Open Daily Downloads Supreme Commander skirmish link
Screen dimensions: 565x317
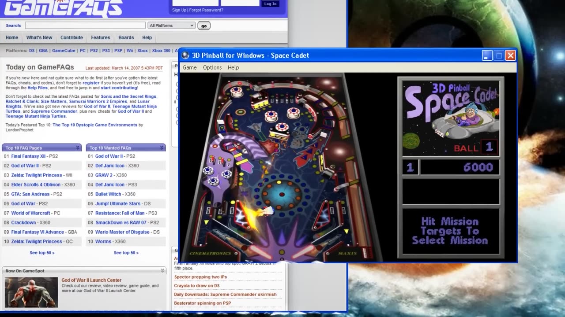(x=225, y=295)
